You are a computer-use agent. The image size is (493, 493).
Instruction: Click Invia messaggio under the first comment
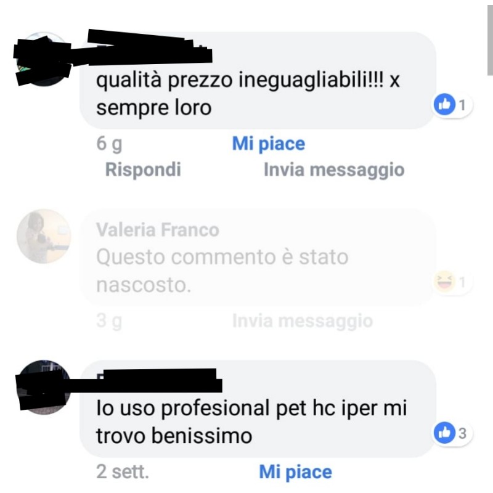tap(334, 170)
